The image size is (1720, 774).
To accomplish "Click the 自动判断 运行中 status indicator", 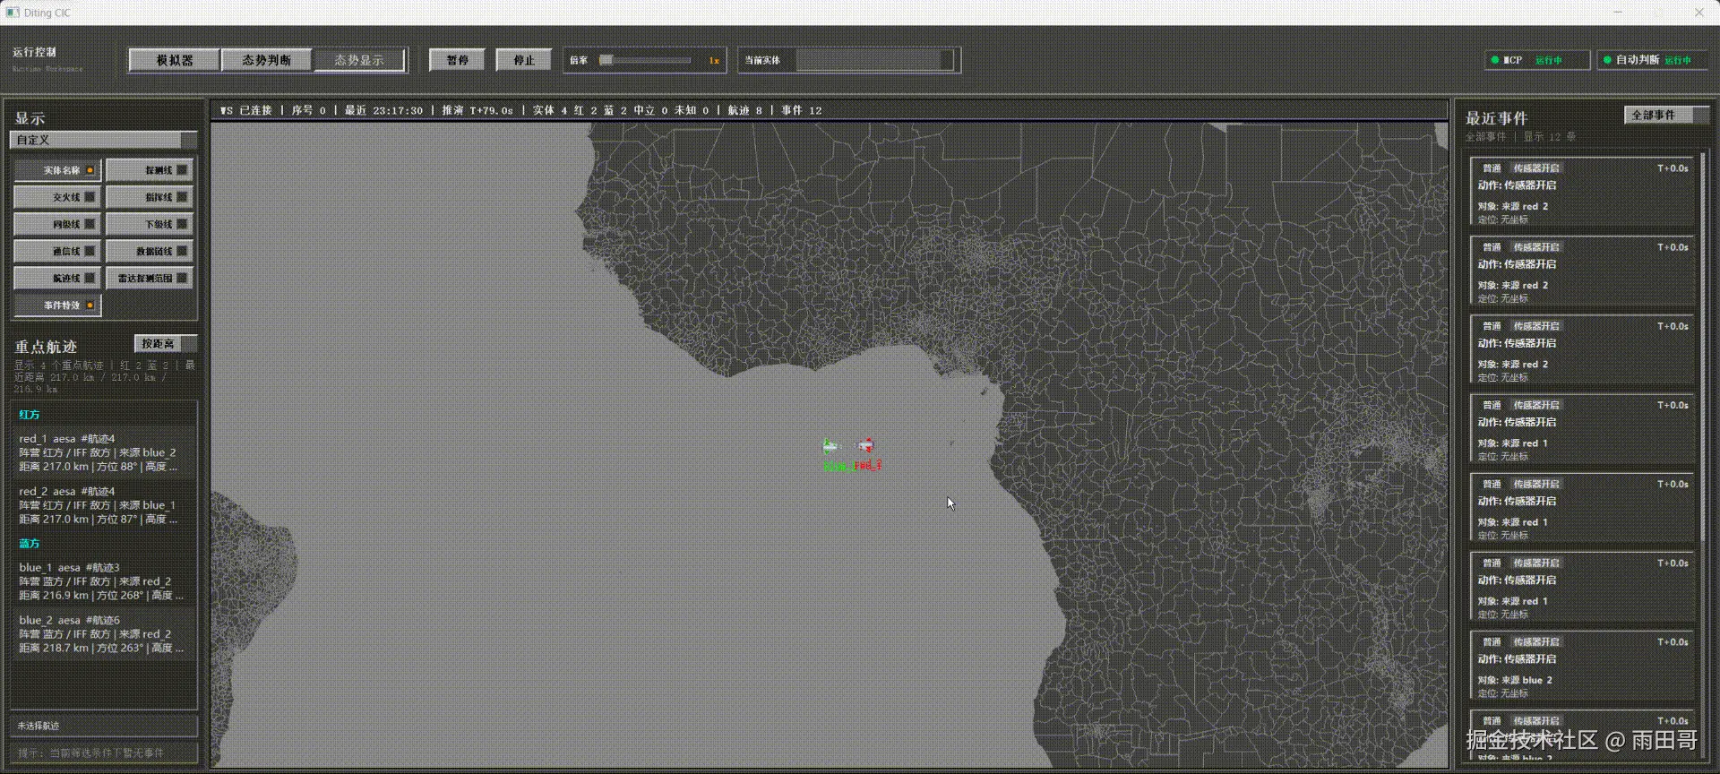I will click(1652, 60).
